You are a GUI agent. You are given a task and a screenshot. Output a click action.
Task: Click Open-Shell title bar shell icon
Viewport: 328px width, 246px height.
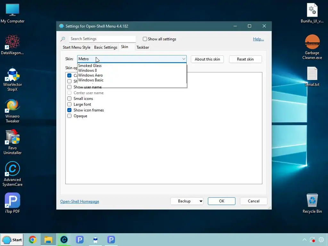coord(61,26)
